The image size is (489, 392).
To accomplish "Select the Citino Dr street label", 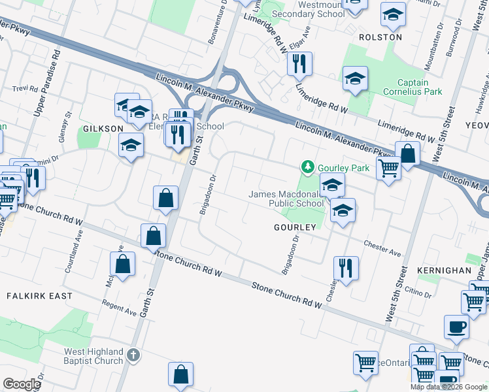I will coord(418,292).
